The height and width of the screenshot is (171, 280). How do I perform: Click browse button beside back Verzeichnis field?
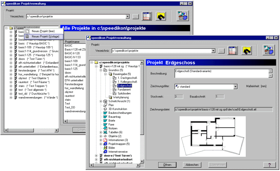[136, 17]
